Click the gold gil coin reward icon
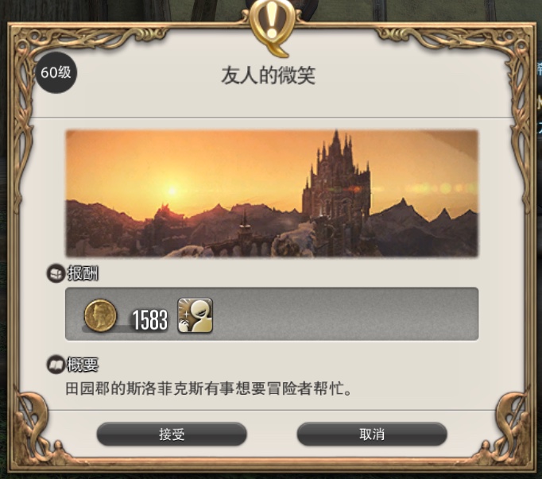The height and width of the screenshot is (479, 542). [101, 315]
